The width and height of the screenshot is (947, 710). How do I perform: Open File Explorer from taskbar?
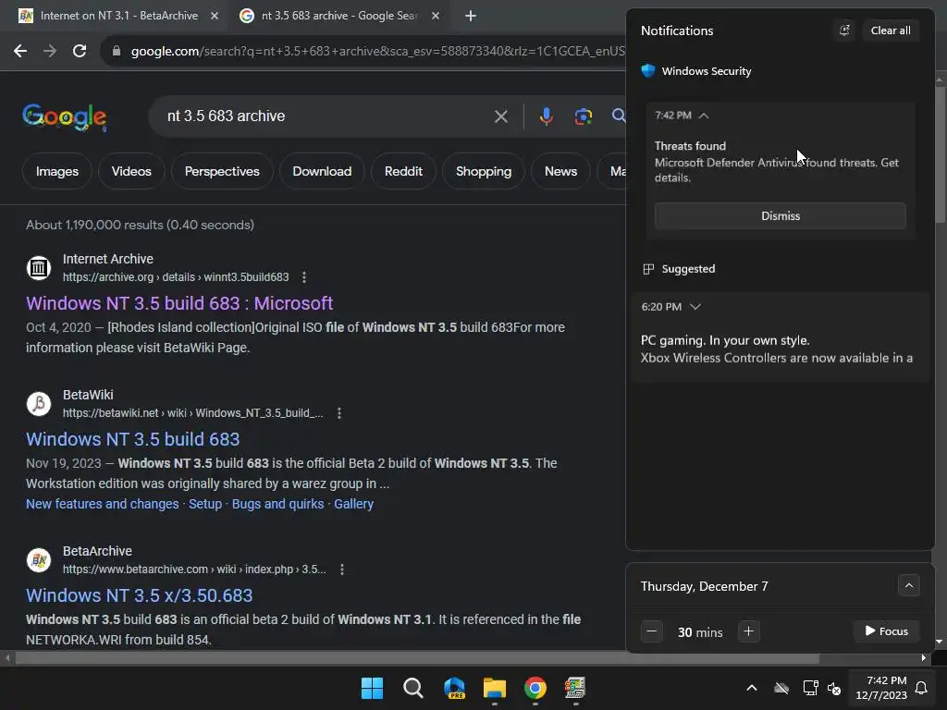pos(495,688)
